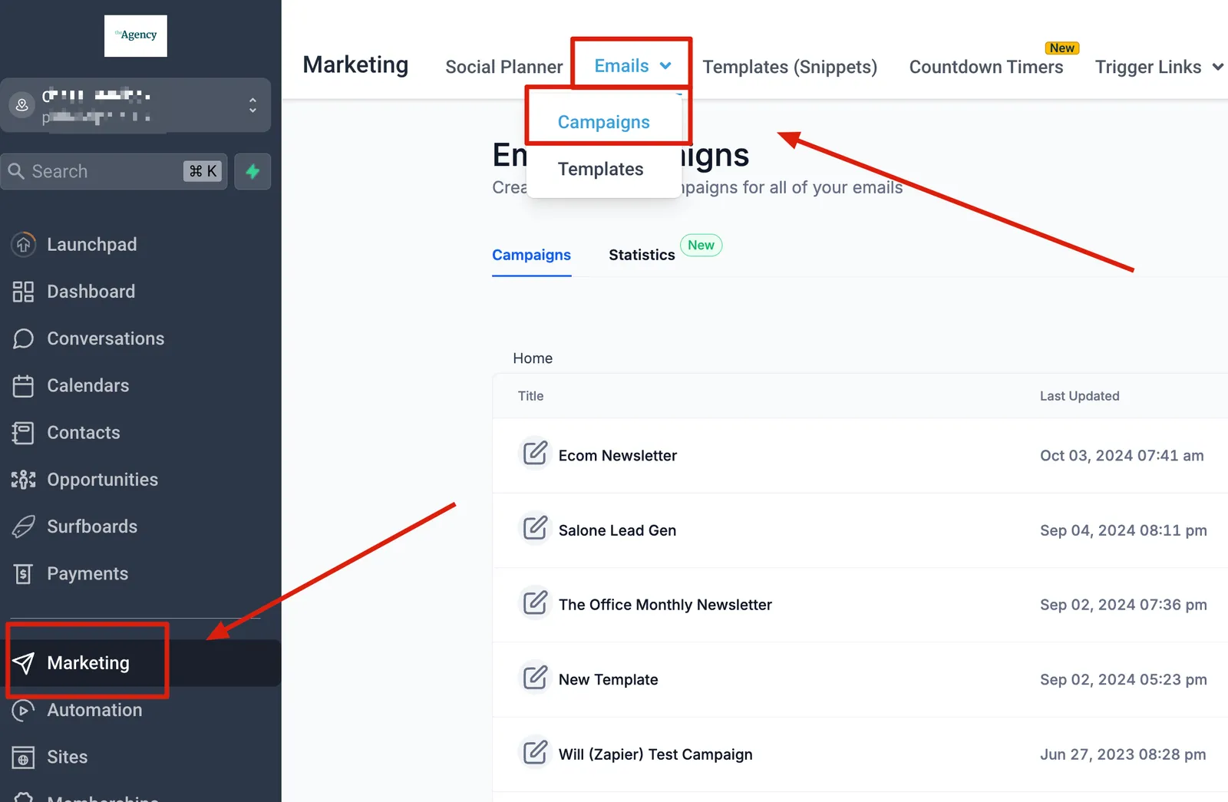
Task: Choose Templates from the Emails dropdown
Action: tap(600, 169)
